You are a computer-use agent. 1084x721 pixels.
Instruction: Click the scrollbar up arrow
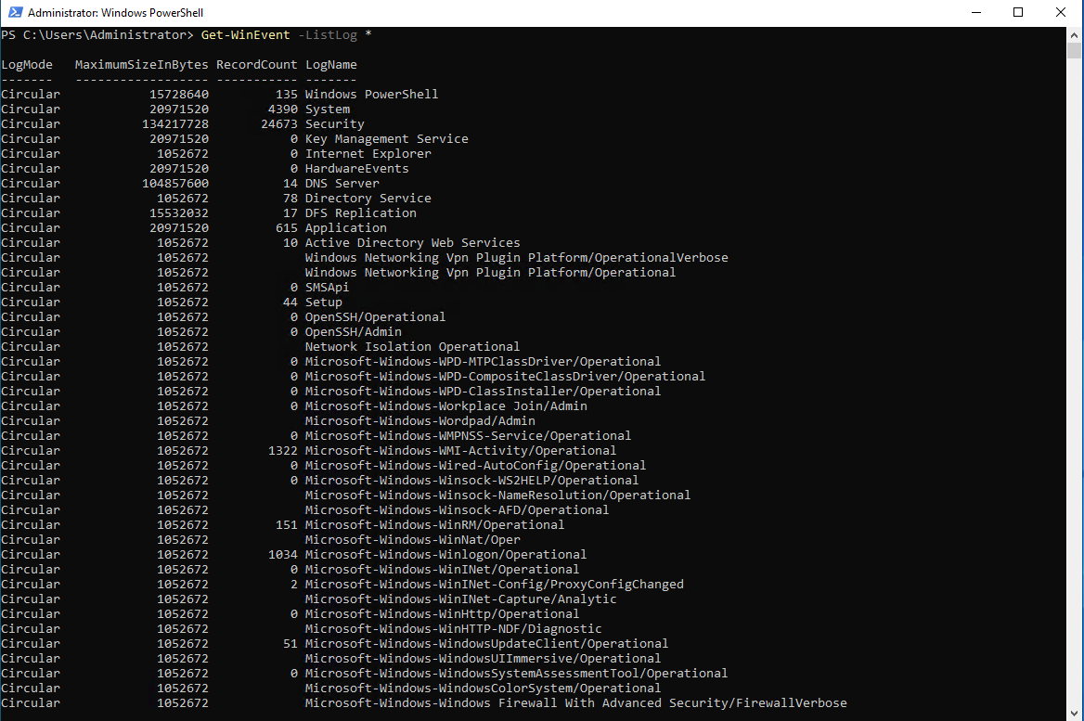(x=1074, y=34)
